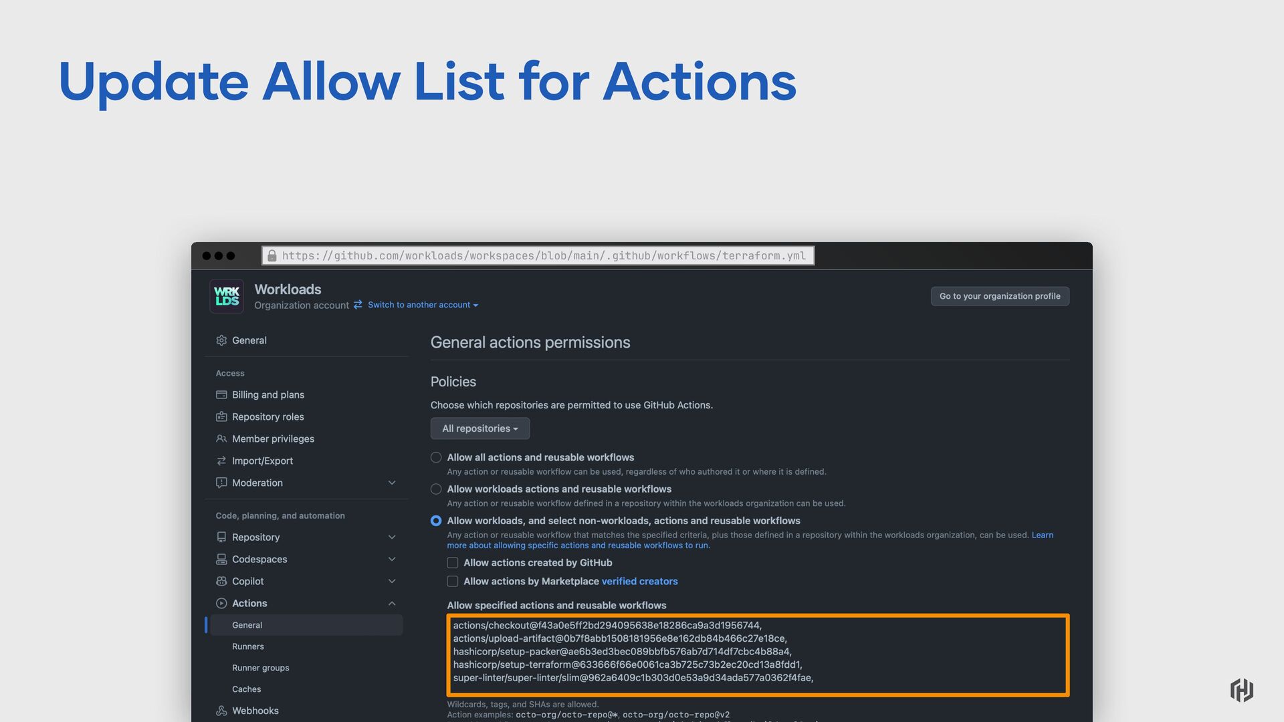This screenshot has height=722, width=1284.
Task: Click the Workloads organization avatar logo
Action: tap(227, 296)
